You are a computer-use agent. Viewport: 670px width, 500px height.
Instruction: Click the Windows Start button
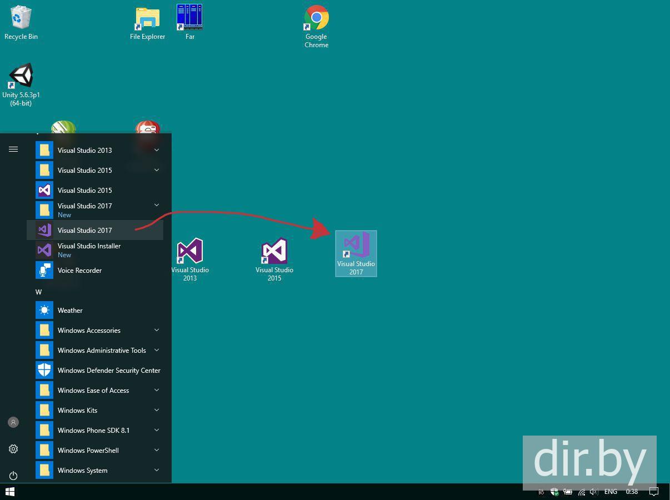9,492
